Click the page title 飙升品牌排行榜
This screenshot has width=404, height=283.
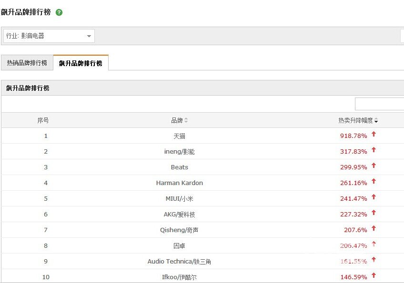click(26, 12)
